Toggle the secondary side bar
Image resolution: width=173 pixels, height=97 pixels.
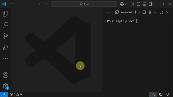click(x=151, y=4)
